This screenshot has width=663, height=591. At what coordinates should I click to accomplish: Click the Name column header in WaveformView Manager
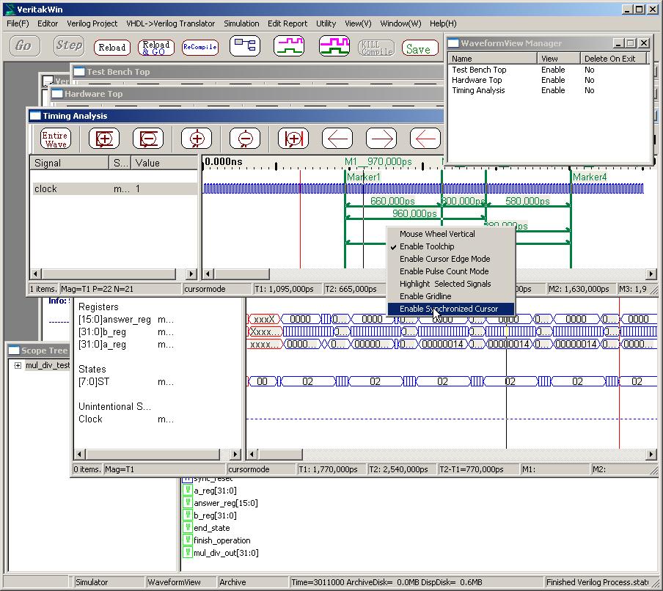tap(493, 59)
